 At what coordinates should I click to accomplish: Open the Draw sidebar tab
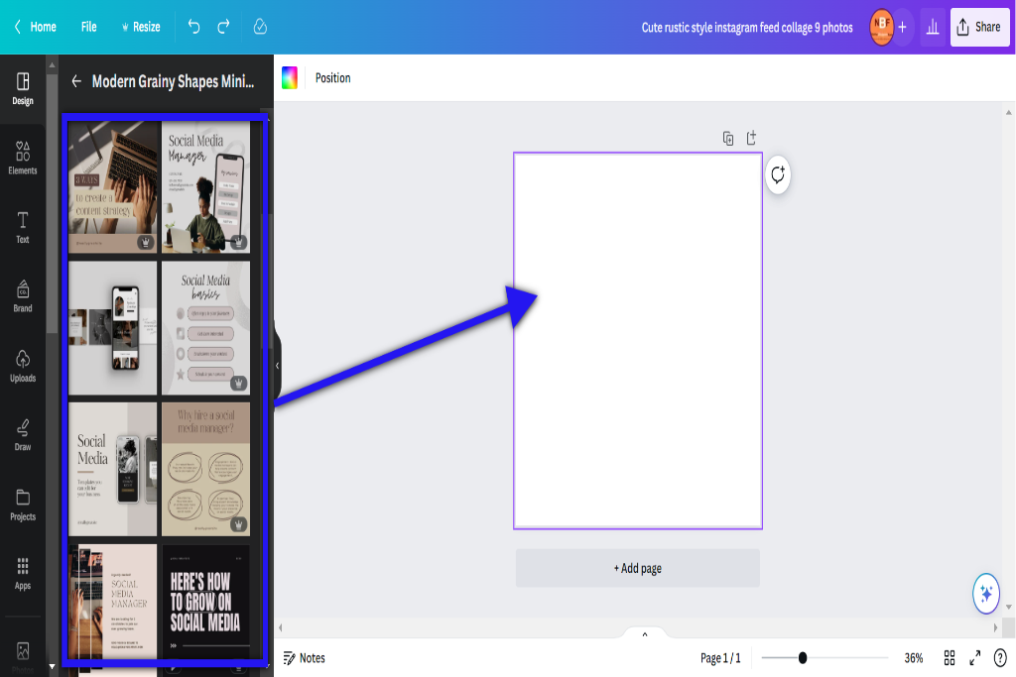[x=23, y=435]
